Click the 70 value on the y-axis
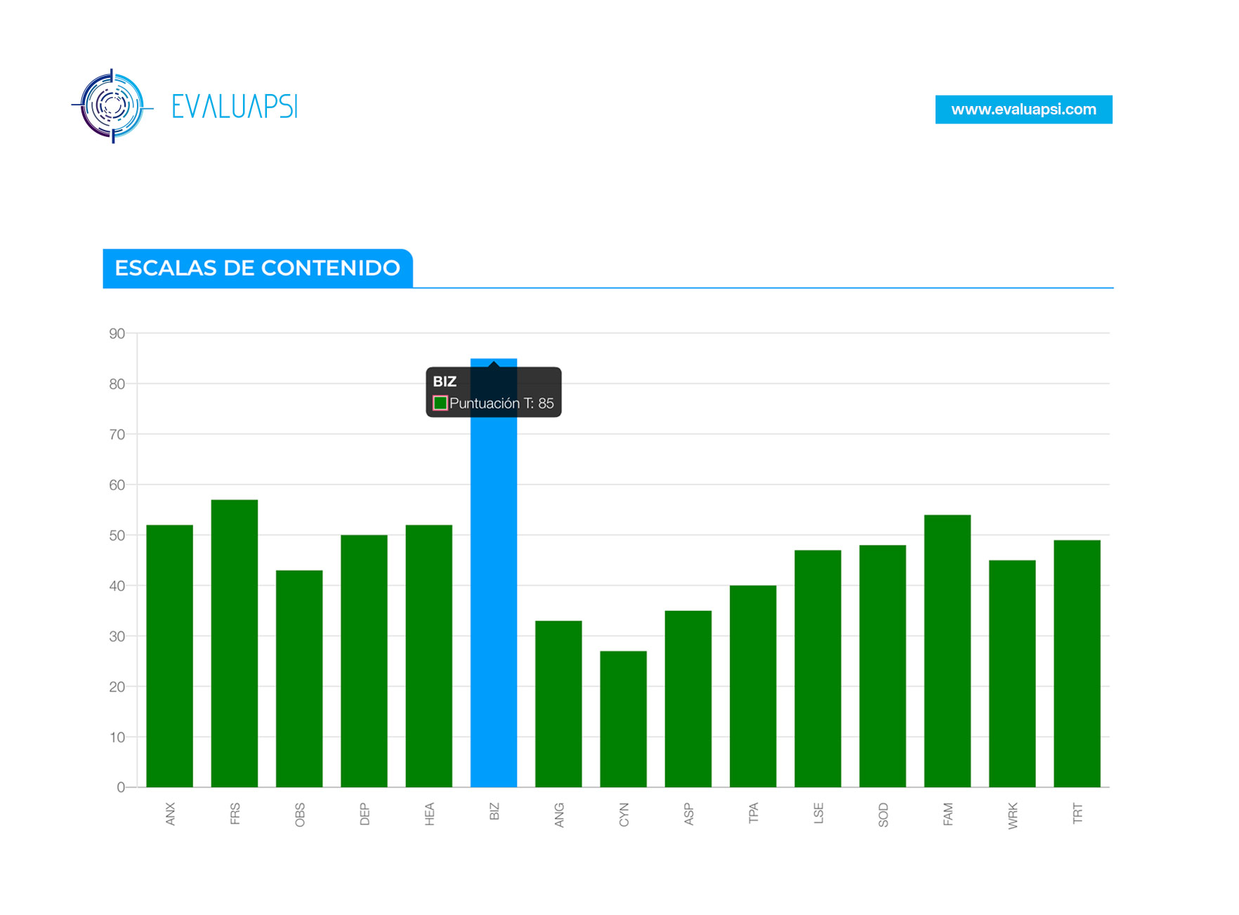The image size is (1239, 915). click(x=117, y=435)
